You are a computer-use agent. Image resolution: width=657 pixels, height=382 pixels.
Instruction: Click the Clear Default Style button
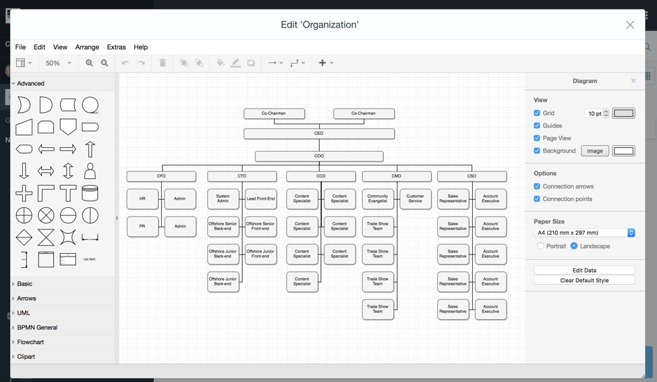[x=584, y=280]
